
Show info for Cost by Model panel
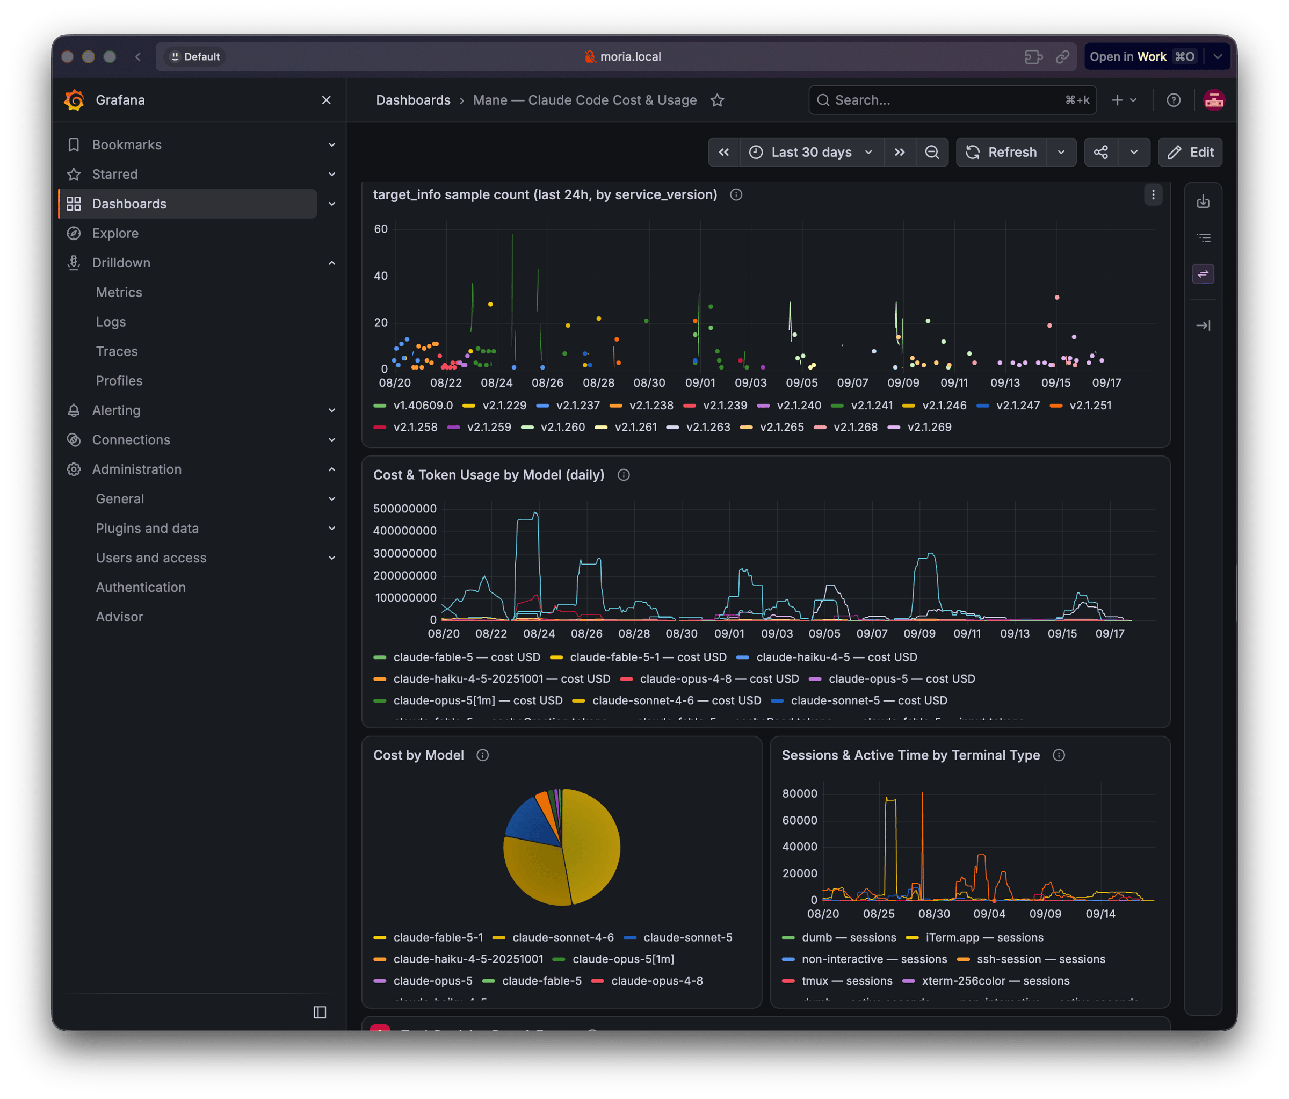click(482, 755)
